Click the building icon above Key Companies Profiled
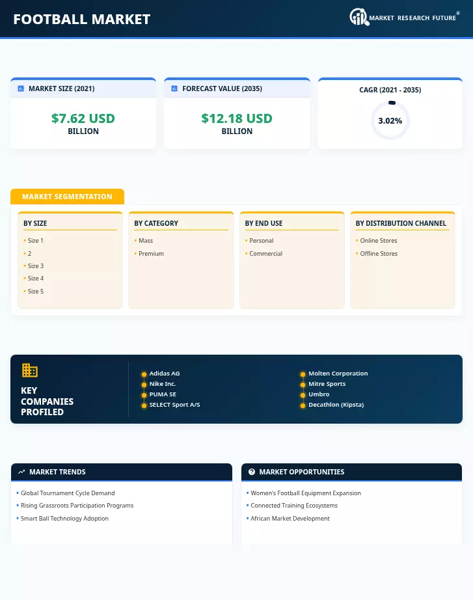 [x=29, y=370]
